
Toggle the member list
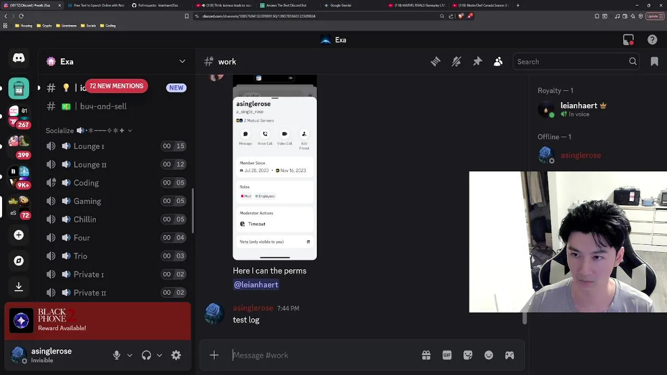[x=498, y=61]
